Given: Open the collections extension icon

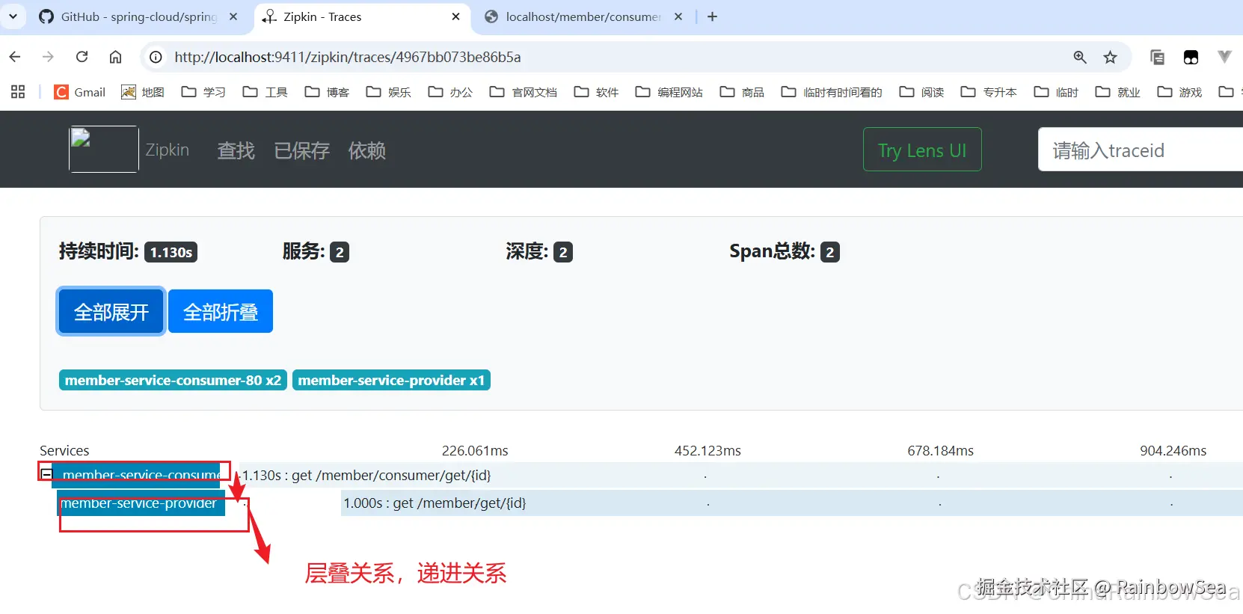Looking at the screenshot, I should click(1157, 57).
